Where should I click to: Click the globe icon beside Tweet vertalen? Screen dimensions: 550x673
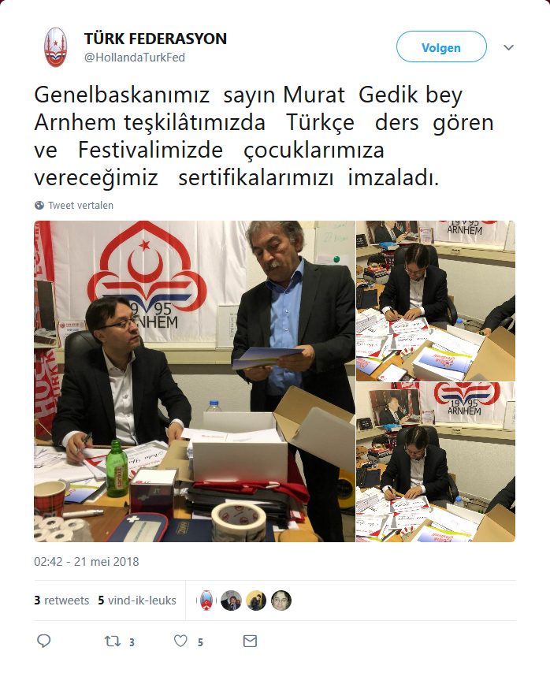pos(39,206)
